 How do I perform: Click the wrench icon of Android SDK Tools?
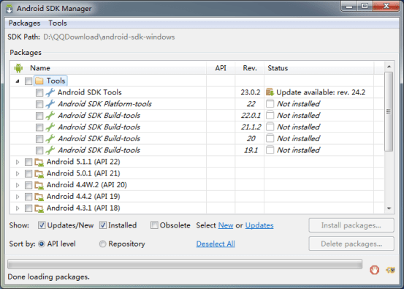point(50,92)
